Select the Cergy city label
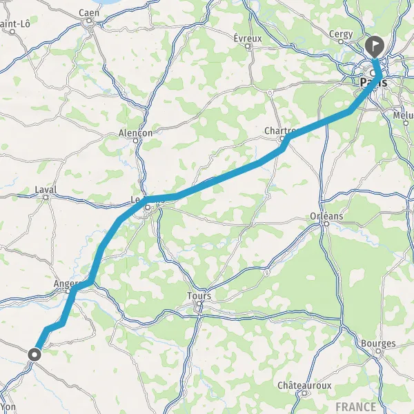The width and height of the screenshot is (414, 414). [341, 34]
